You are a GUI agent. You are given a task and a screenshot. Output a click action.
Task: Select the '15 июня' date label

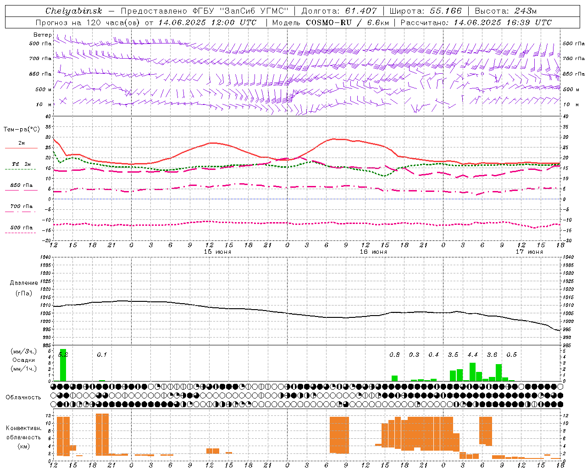pyautogui.click(x=217, y=252)
